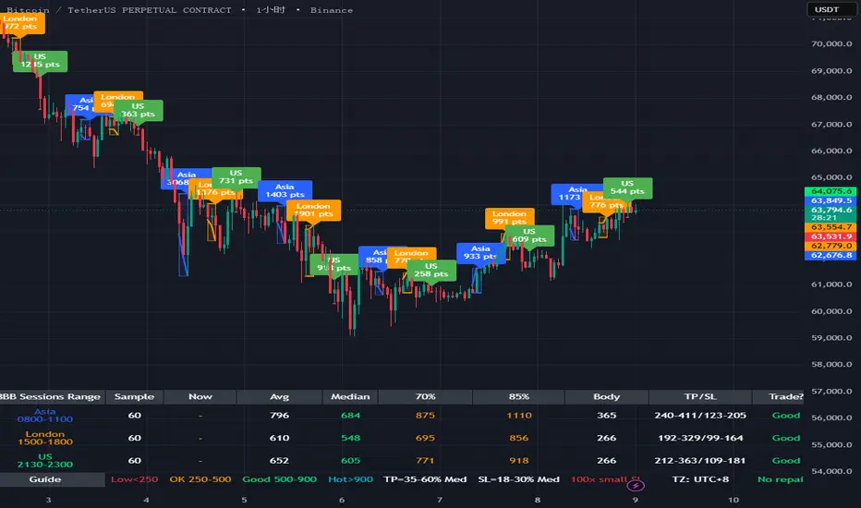The image size is (861, 508).
Task: Click the green 64,075.6 price label
Action: coord(831,191)
